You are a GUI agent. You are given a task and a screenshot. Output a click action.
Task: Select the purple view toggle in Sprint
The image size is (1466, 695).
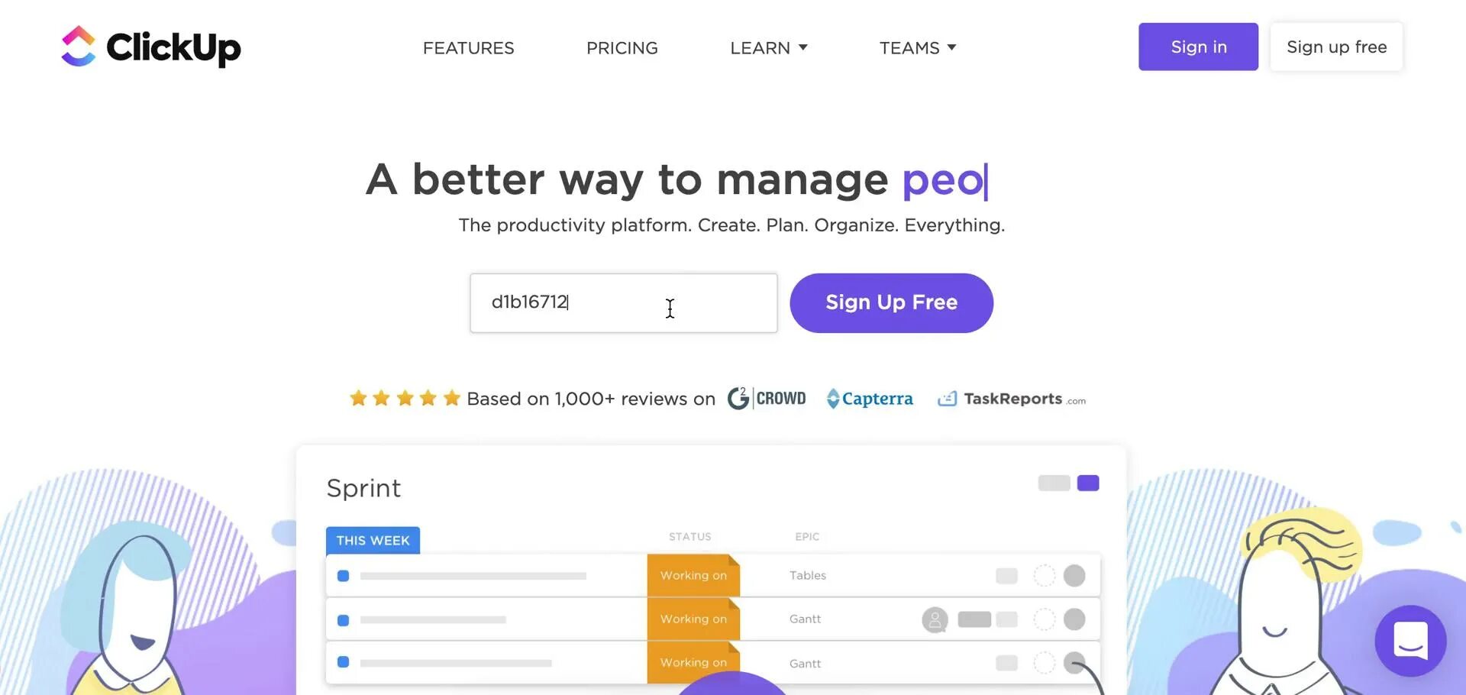point(1087,483)
